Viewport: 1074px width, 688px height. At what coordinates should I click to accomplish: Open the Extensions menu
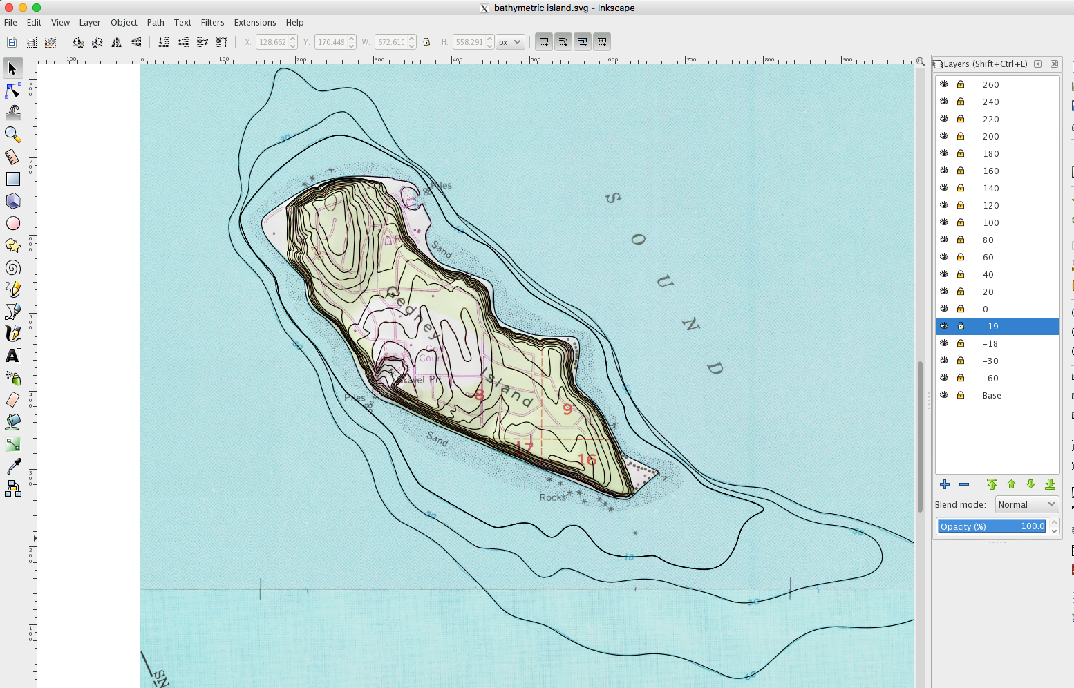254,23
